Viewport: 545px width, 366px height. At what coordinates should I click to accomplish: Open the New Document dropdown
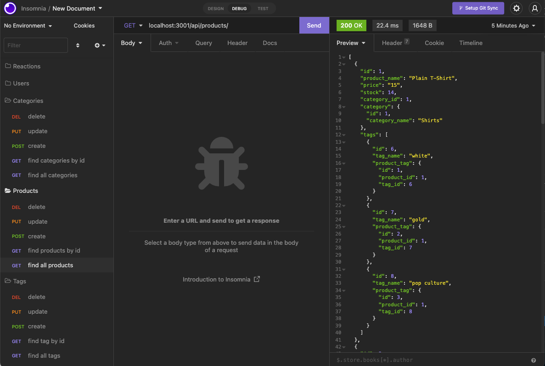[77, 8]
